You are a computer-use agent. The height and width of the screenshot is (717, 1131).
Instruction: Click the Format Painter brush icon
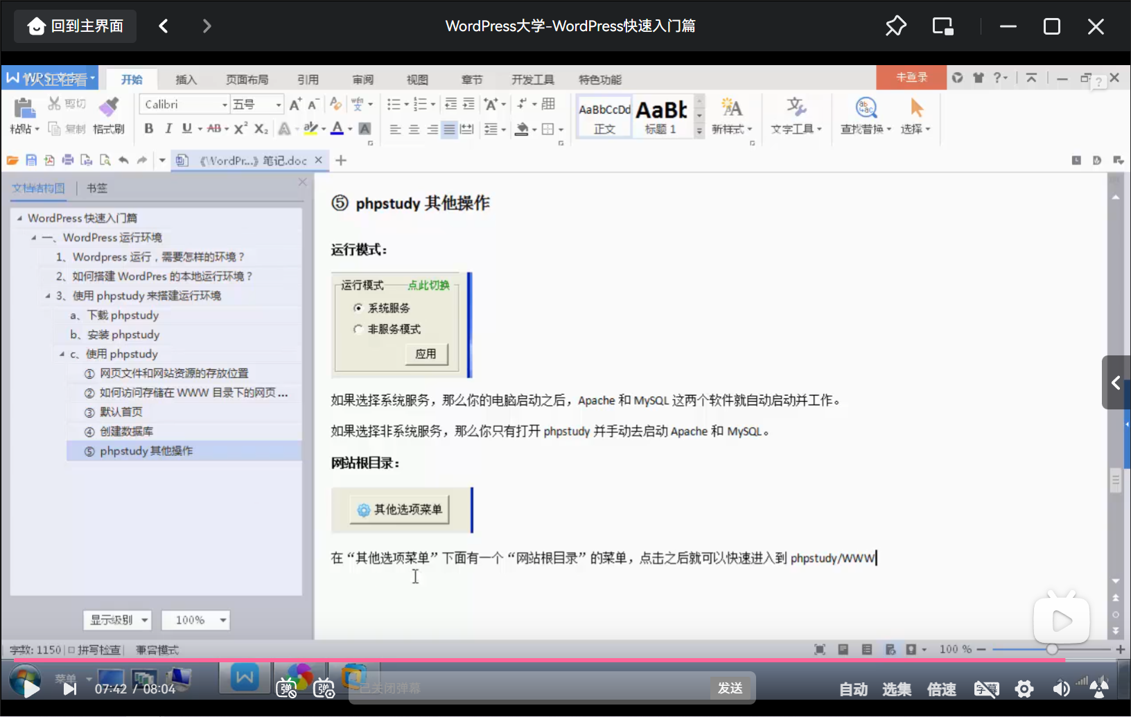tap(108, 107)
